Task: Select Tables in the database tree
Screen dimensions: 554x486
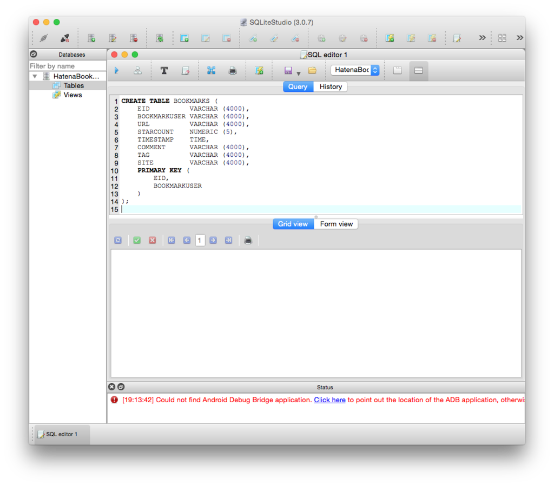Action: tap(74, 85)
